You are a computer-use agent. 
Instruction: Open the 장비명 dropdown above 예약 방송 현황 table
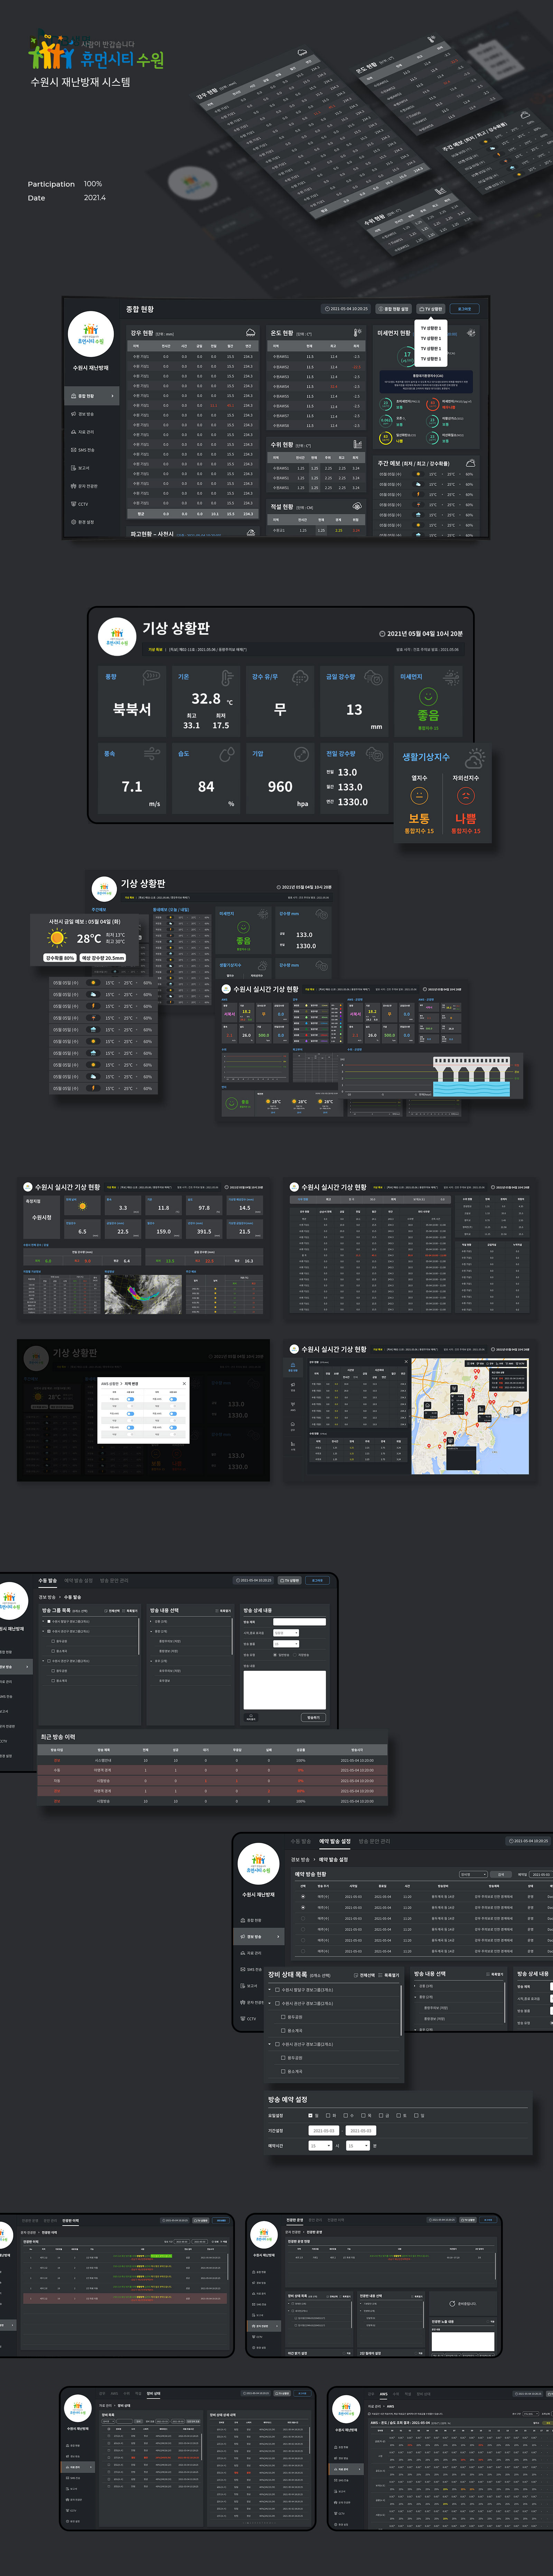click(474, 1874)
